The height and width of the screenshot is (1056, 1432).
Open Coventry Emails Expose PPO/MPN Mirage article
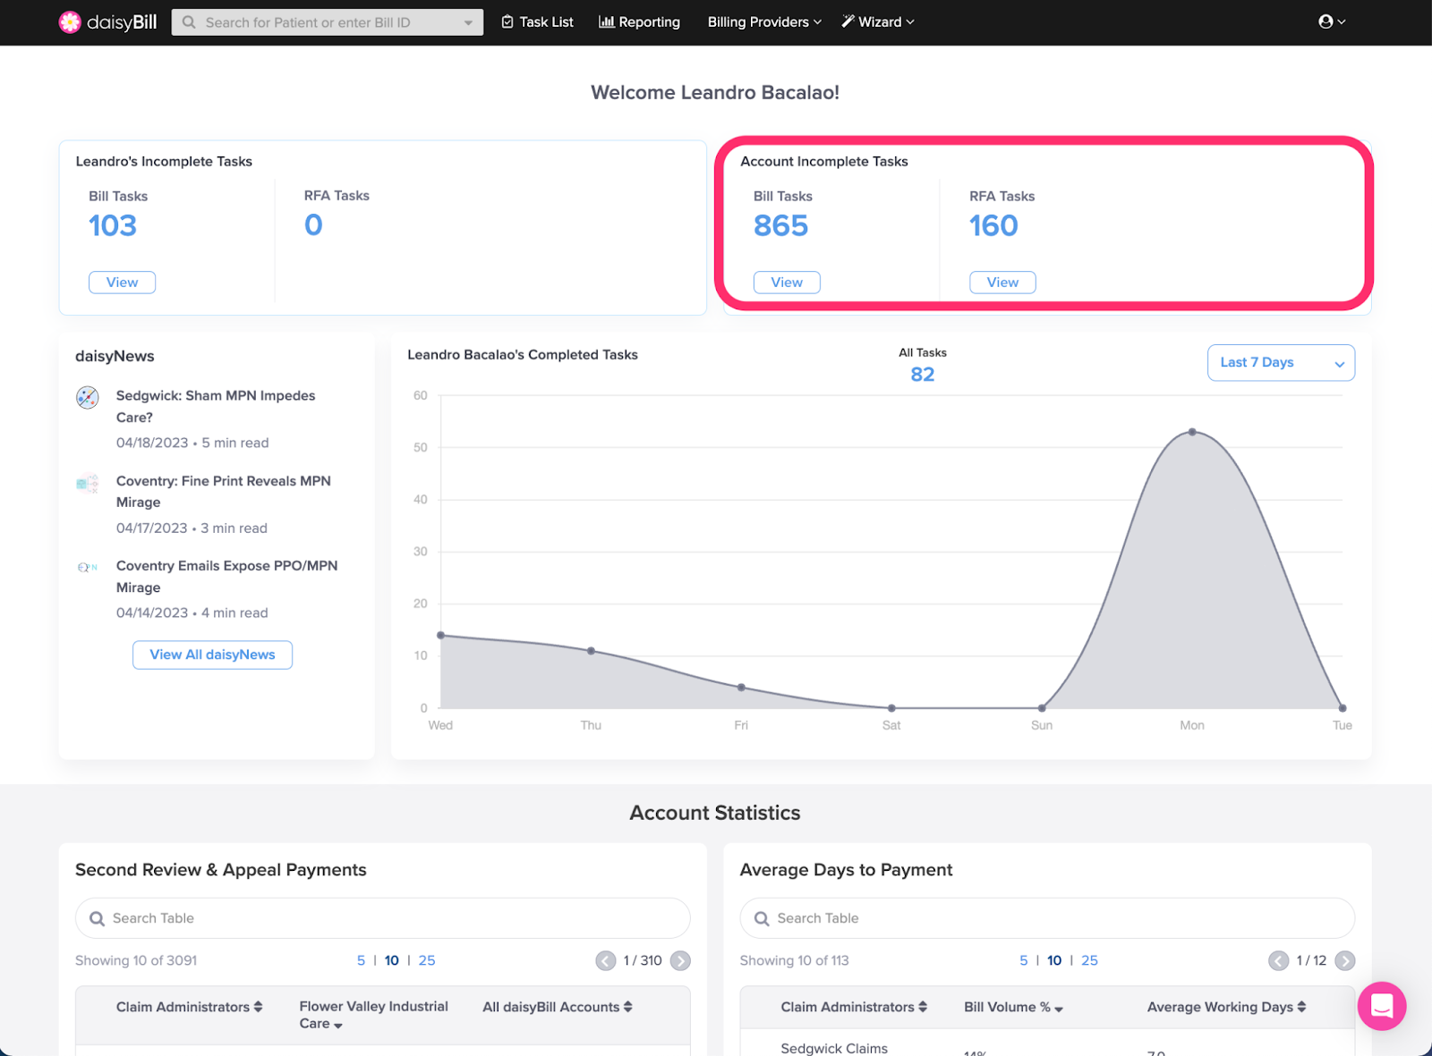(226, 577)
